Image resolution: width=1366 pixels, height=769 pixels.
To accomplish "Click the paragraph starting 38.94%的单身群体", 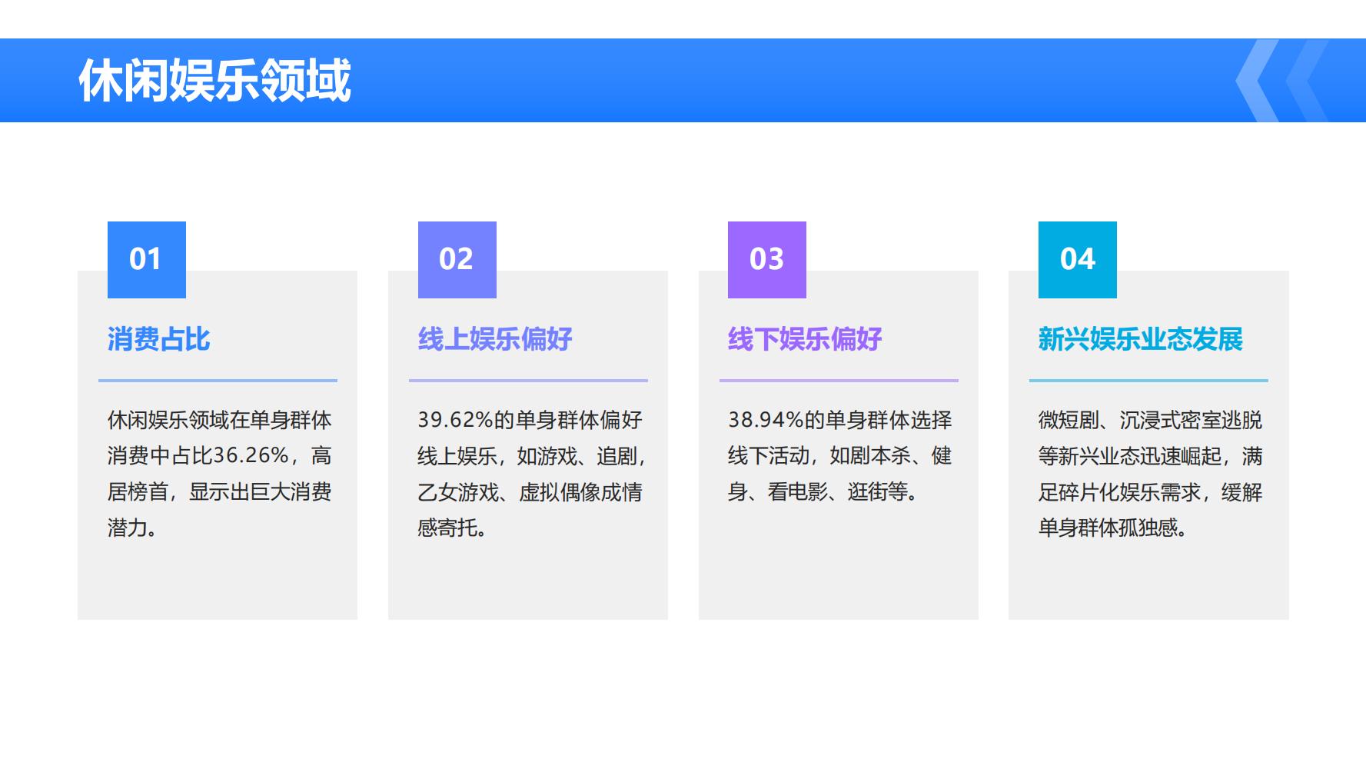I will click(x=840, y=456).
